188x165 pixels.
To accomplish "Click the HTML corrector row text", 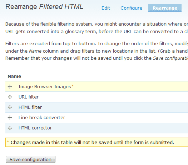I will (x=35, y=128).
